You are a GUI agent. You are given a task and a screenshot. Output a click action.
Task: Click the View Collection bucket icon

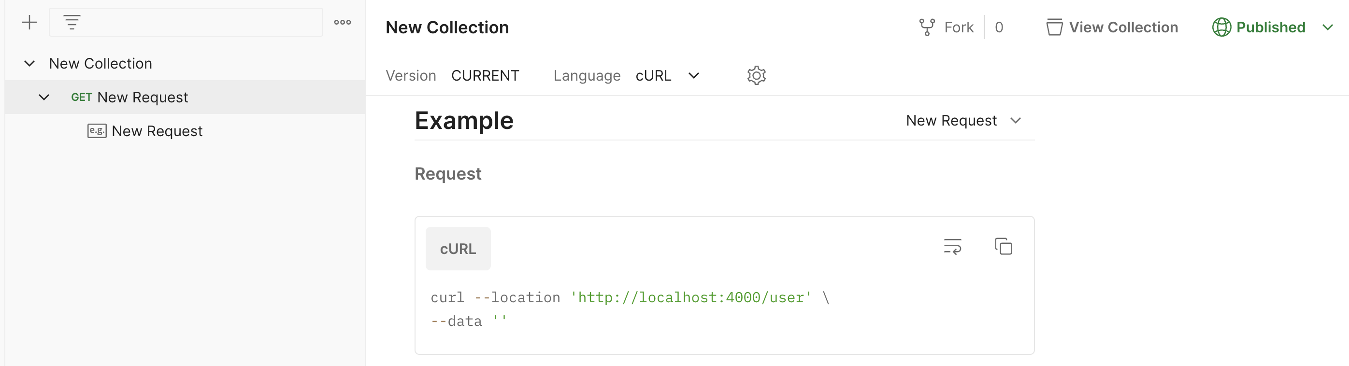coord(1054,27)
